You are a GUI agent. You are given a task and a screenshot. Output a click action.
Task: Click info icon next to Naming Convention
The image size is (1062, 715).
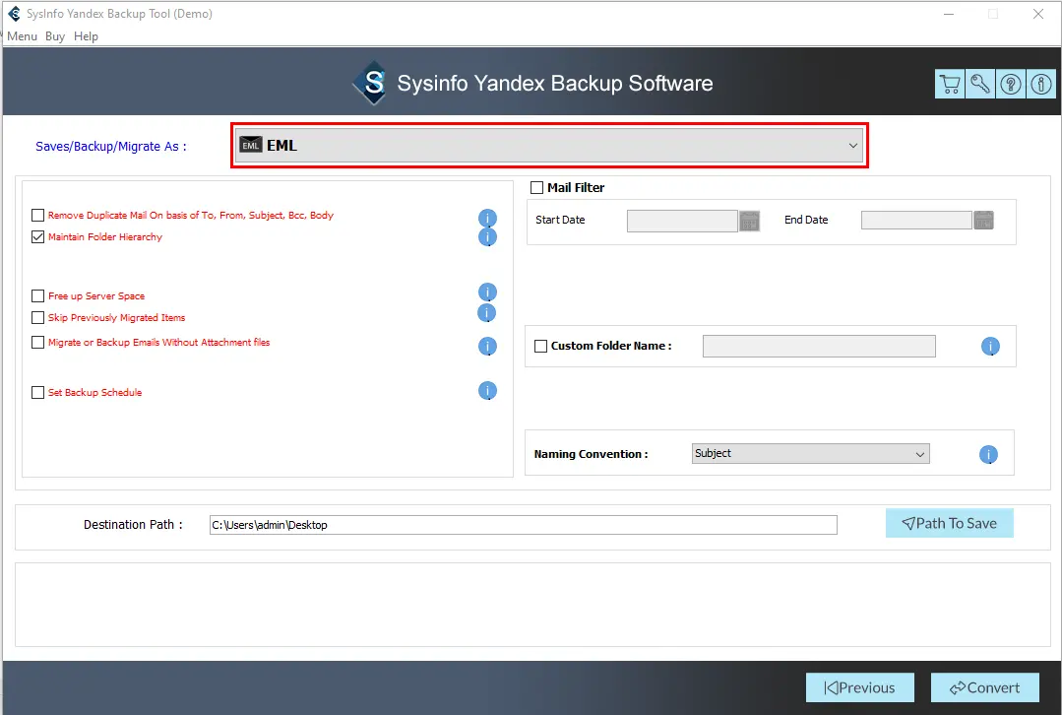point(988,454)
